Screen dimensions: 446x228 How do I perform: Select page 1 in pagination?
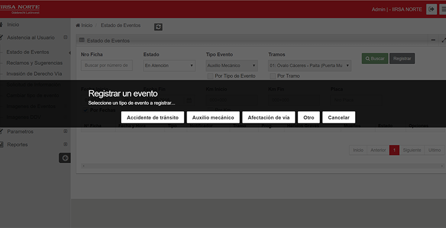click(394, 150)
